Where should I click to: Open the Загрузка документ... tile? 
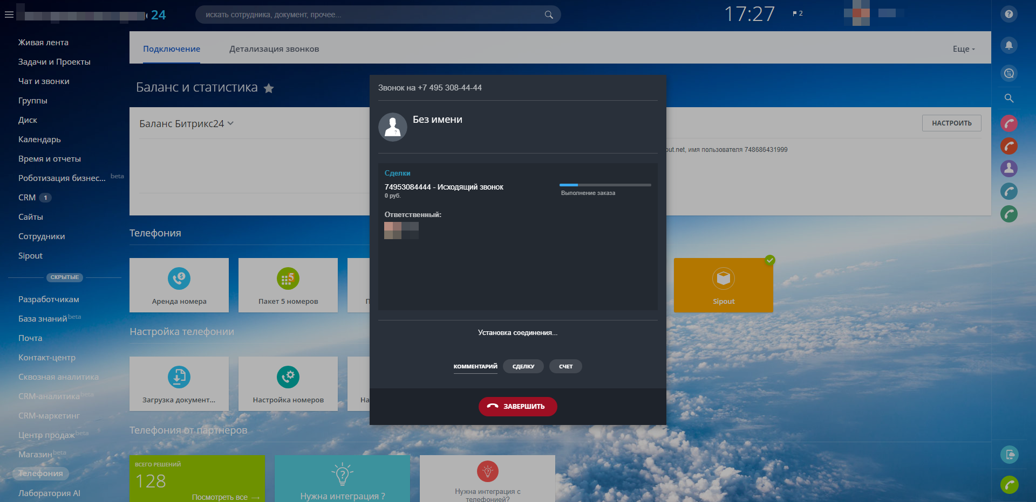179,384
